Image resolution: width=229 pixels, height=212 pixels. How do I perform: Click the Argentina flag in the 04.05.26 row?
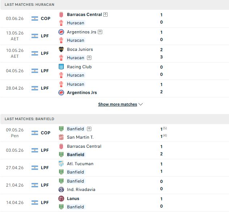pyautogui.click(x=35, y=71)
